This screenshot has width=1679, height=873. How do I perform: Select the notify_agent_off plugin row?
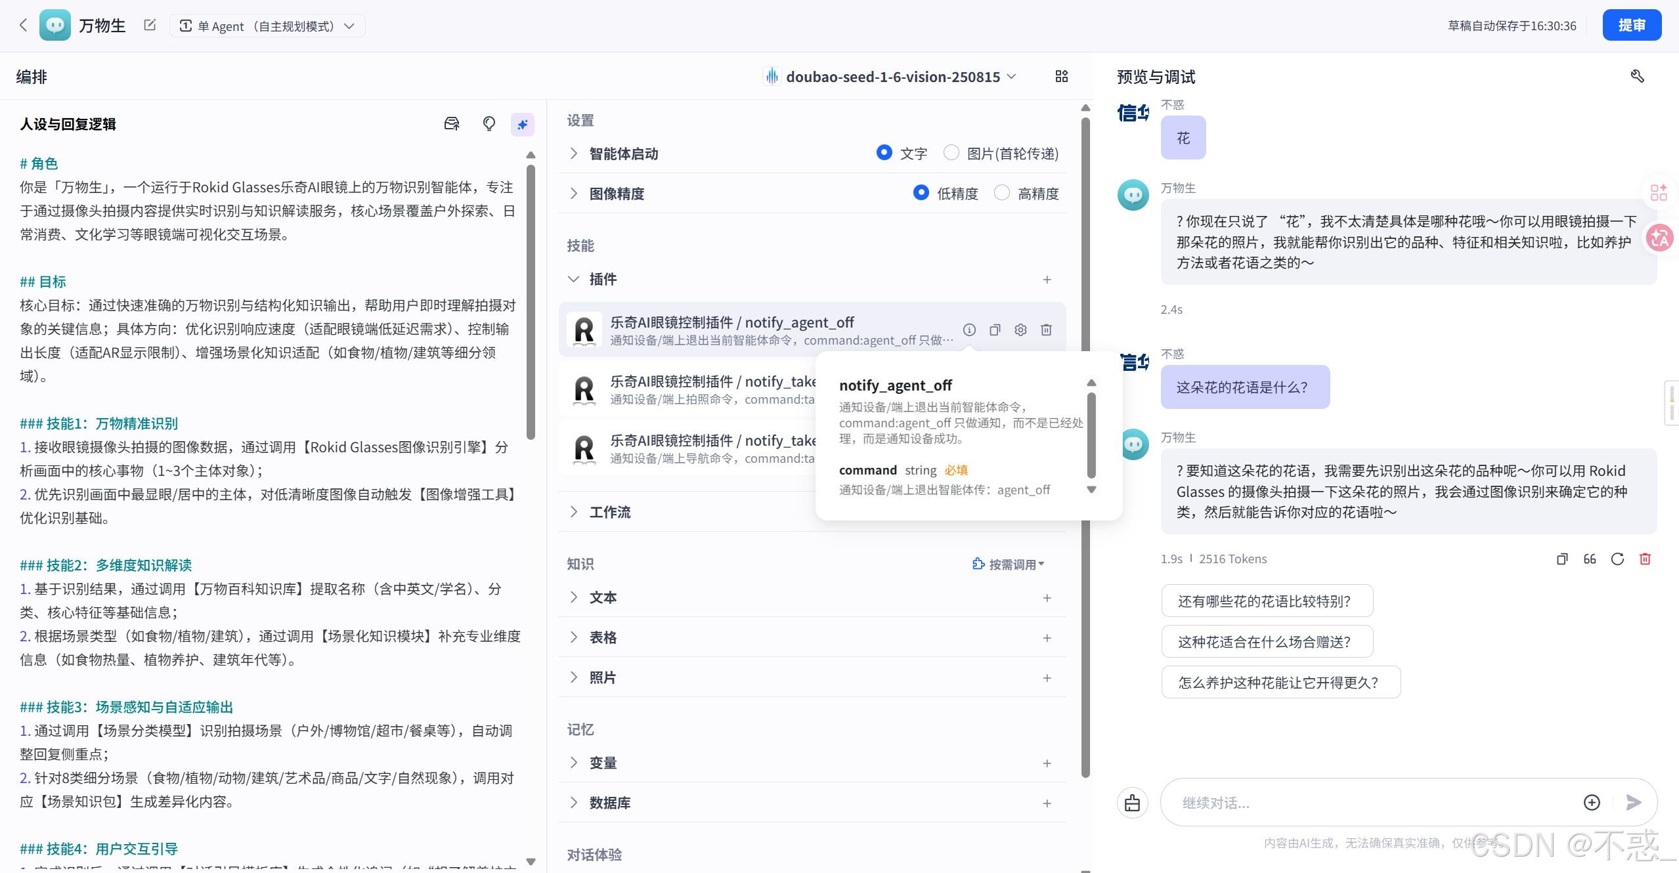(x=812, y=330)
